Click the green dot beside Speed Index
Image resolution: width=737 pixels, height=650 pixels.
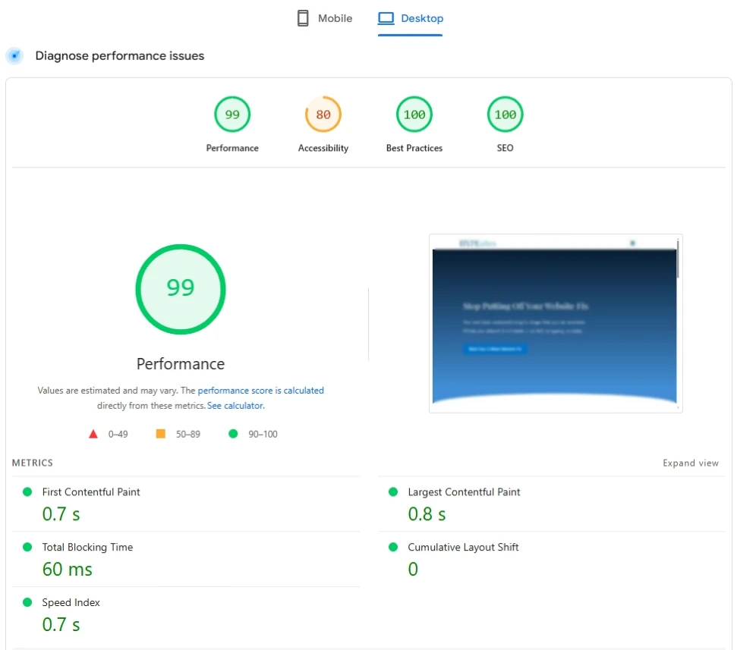[x=27, y=601]
